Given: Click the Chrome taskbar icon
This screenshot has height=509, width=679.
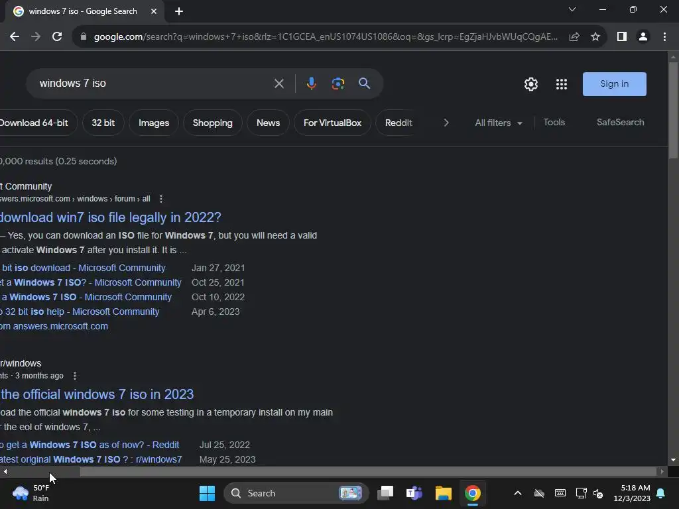Looking at the screenshot, I should click(472, 493).
